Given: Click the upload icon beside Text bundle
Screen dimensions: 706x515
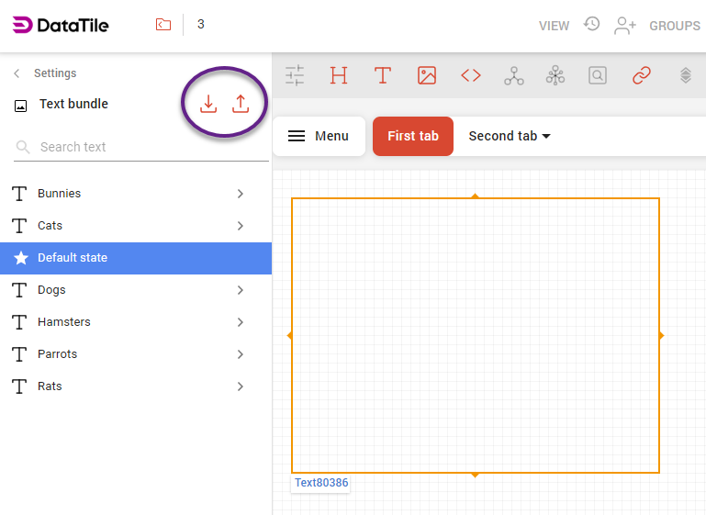Looking at the screenshot, I should pos(241,104).
